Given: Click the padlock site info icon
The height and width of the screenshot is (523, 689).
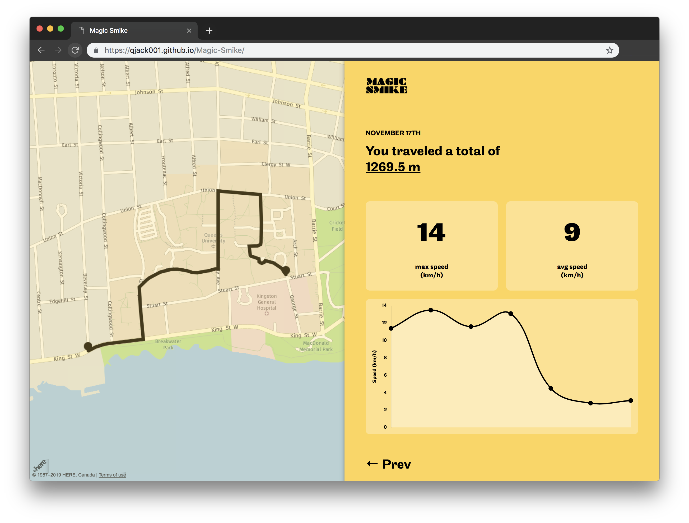Looking at the screenshot, I should tap(96, 50).
